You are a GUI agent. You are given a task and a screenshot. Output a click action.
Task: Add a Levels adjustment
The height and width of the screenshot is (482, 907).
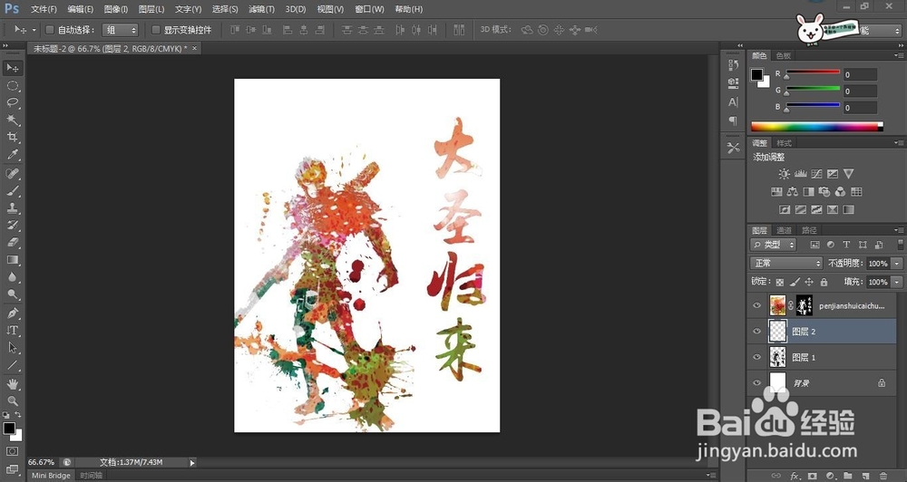(801, 174)
